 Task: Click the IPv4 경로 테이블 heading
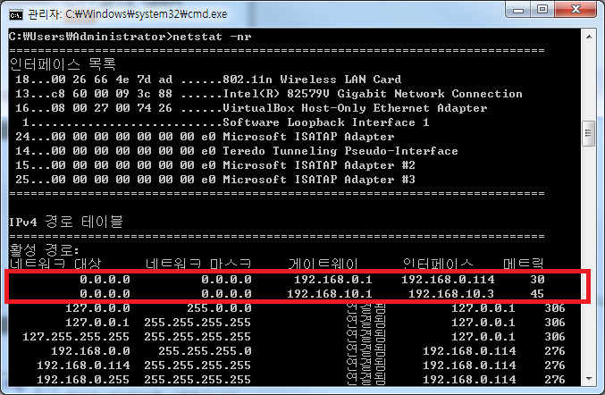coord(65,221)
